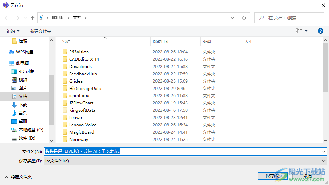Expand chevron after 文档 in breadcrumb
The image size is (329, 185).
tap(86, 18)
